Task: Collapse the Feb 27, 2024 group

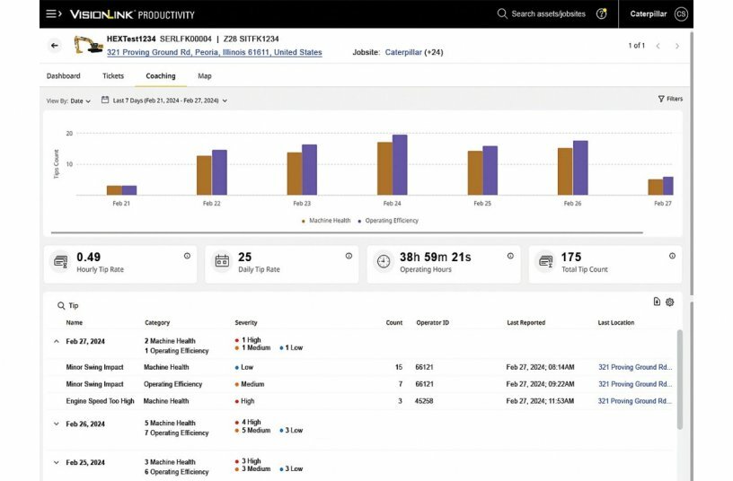Action: point(57,341)
